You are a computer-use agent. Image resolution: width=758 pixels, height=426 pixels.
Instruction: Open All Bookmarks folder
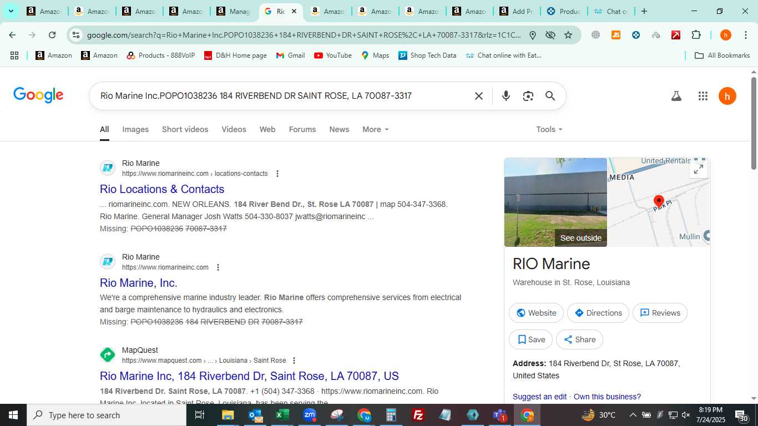[x=722, y=55]
